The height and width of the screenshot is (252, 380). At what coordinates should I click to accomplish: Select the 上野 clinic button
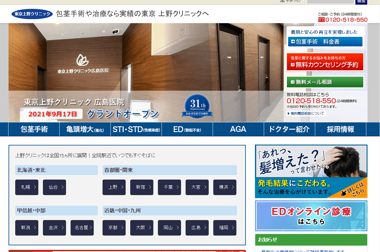[114, 187]
